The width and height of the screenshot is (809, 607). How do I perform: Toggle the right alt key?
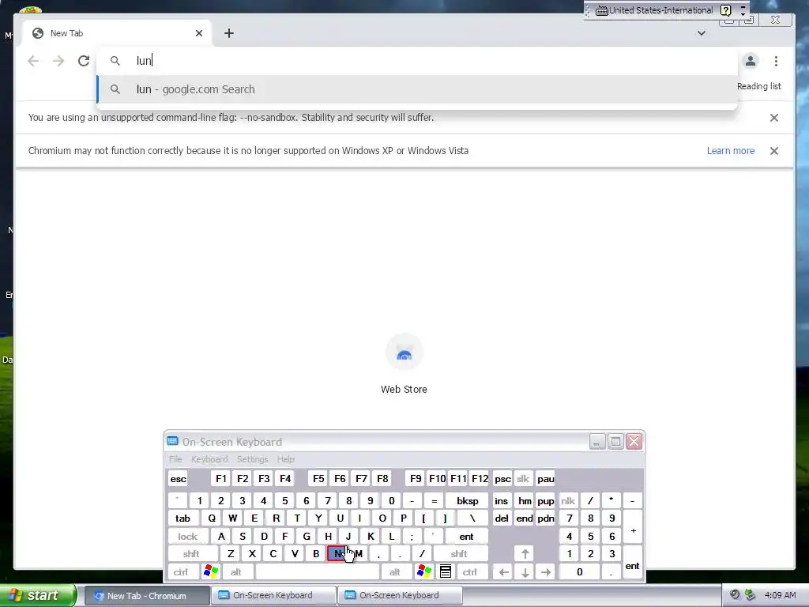[395, 572]
